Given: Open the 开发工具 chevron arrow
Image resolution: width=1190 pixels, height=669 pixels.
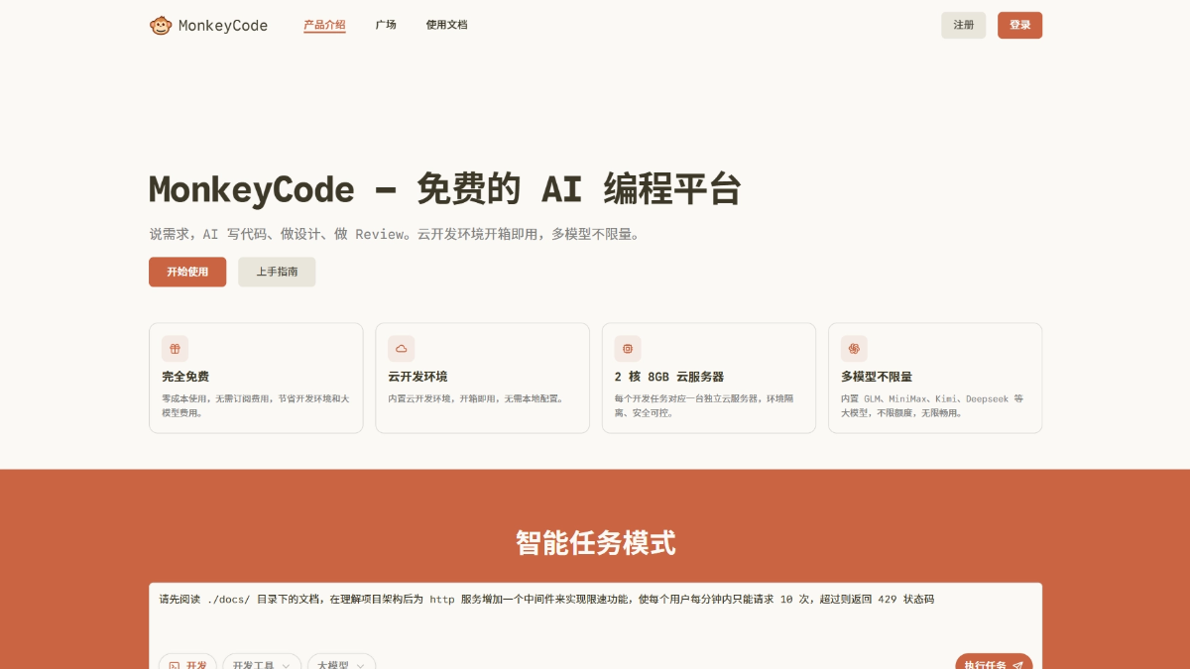Looking at the screenshot, I should pos(286,665).
